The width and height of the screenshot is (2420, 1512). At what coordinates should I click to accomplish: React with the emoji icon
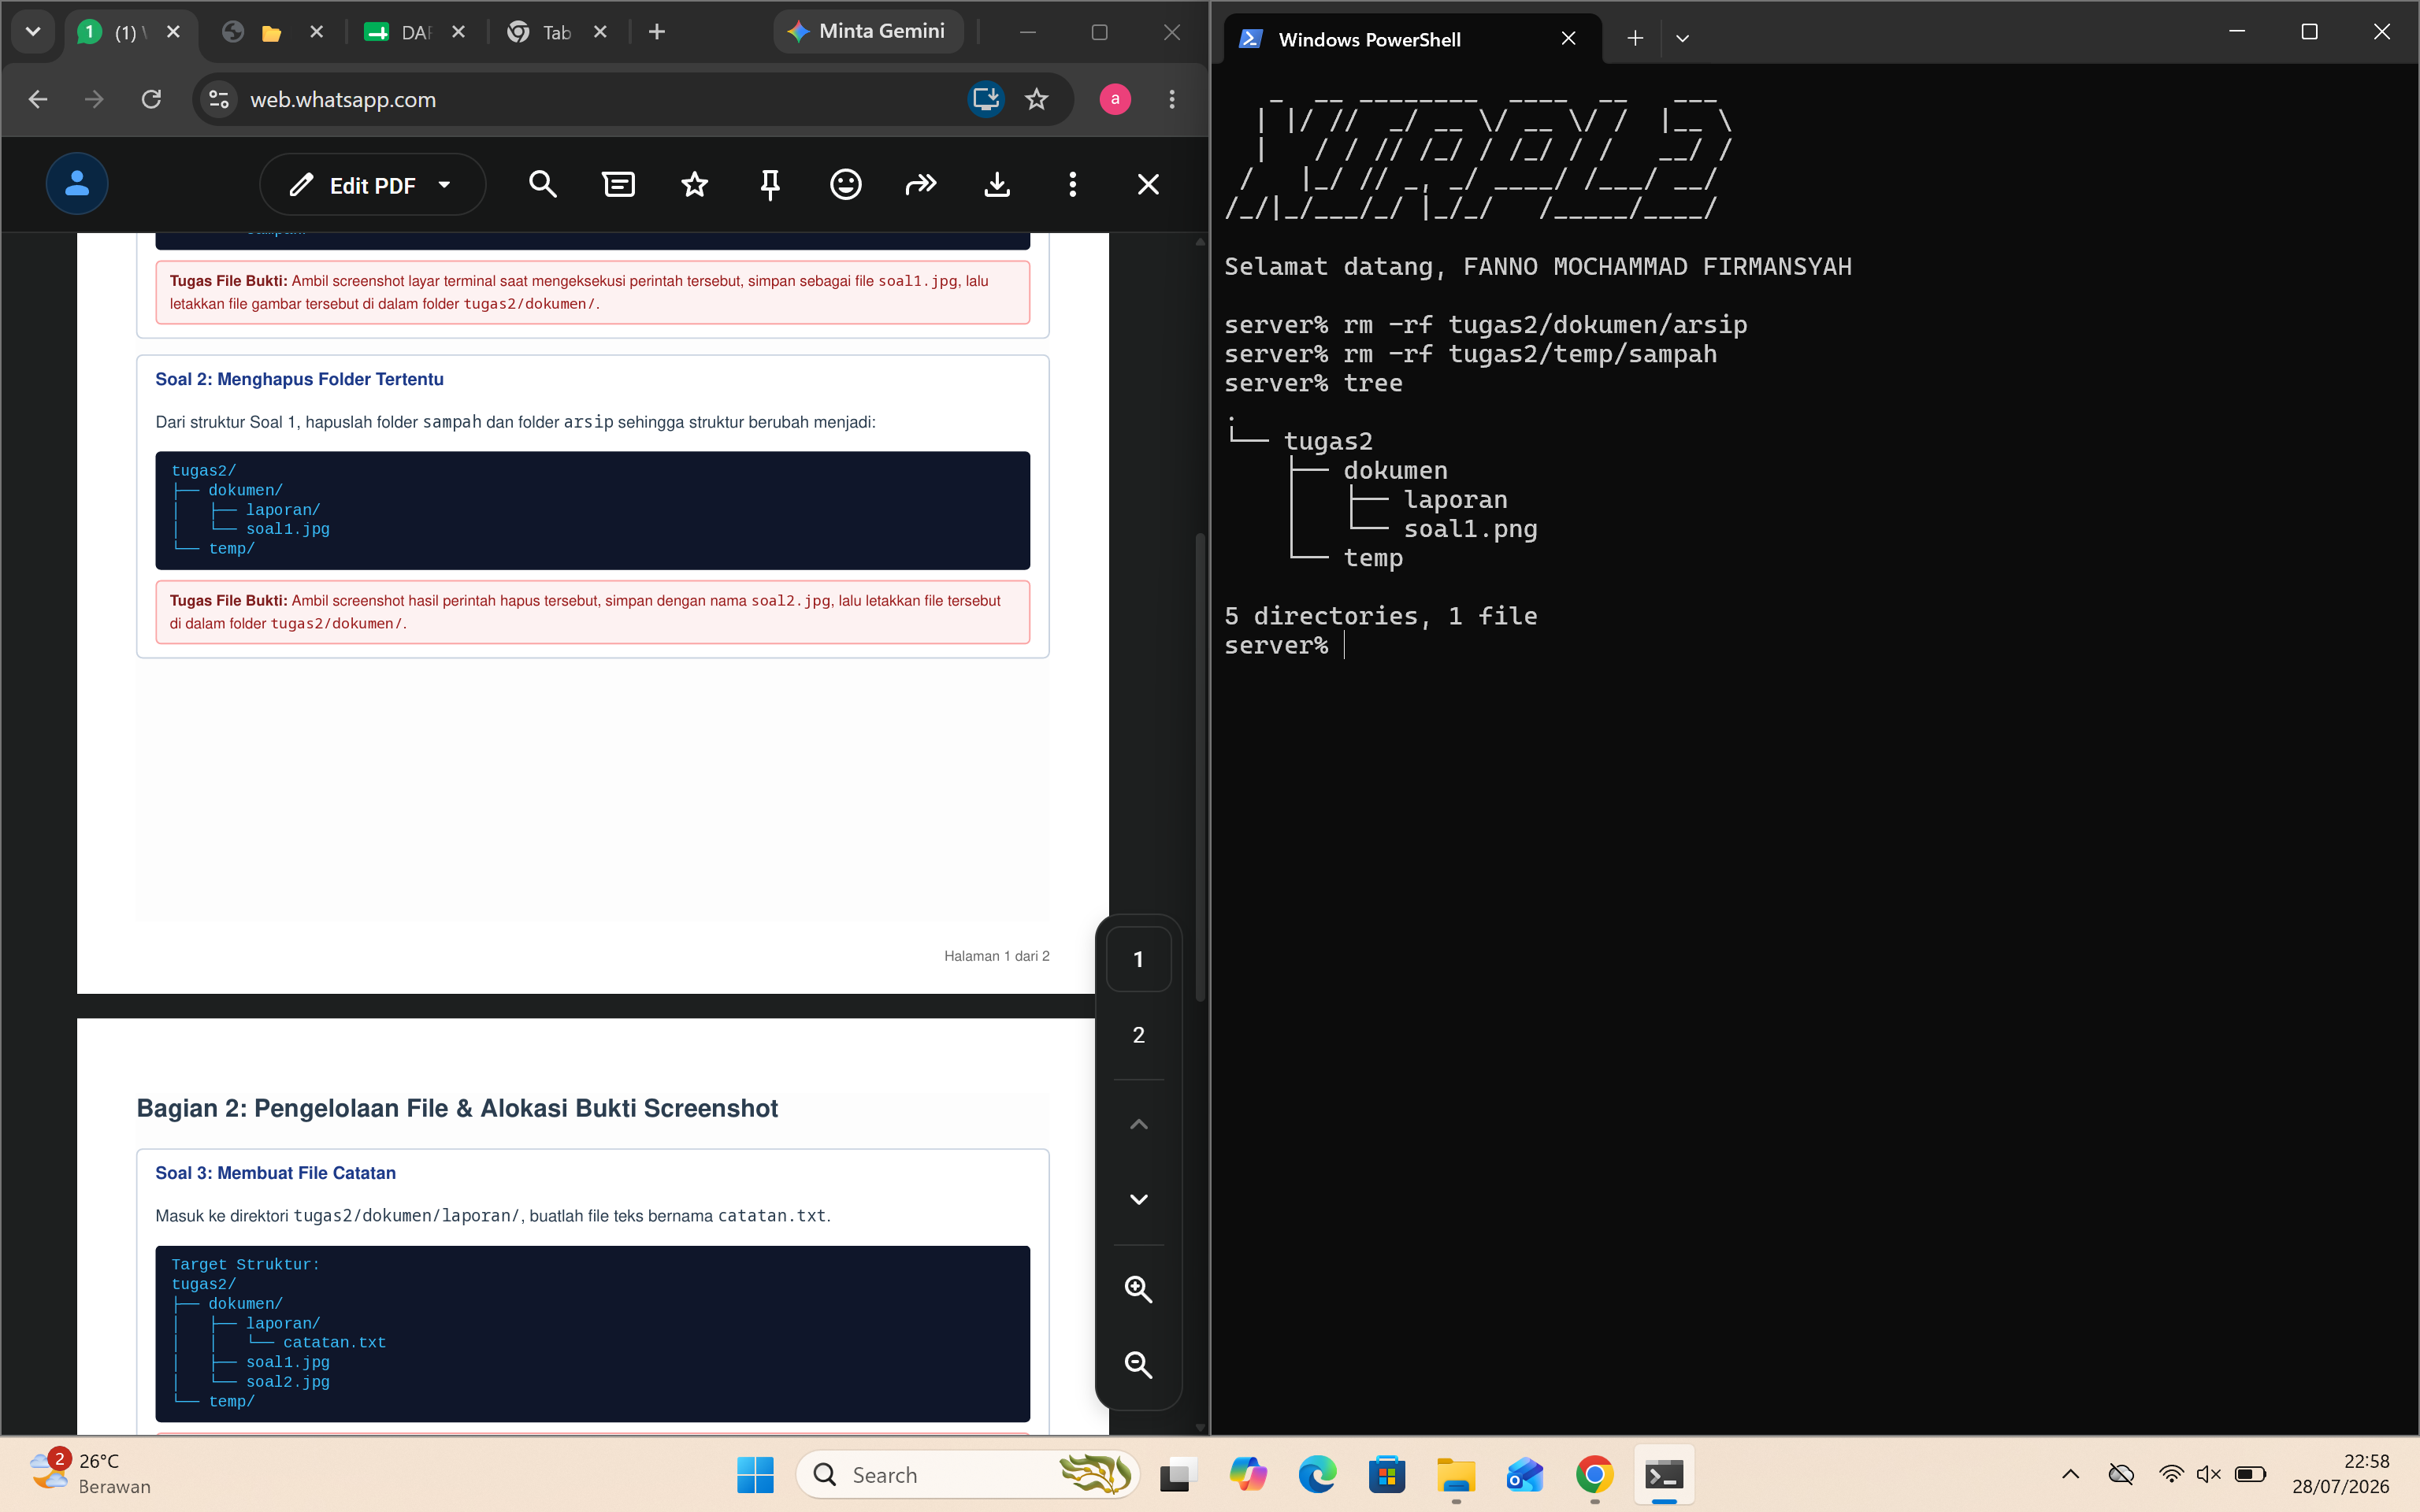pos(846,184)
